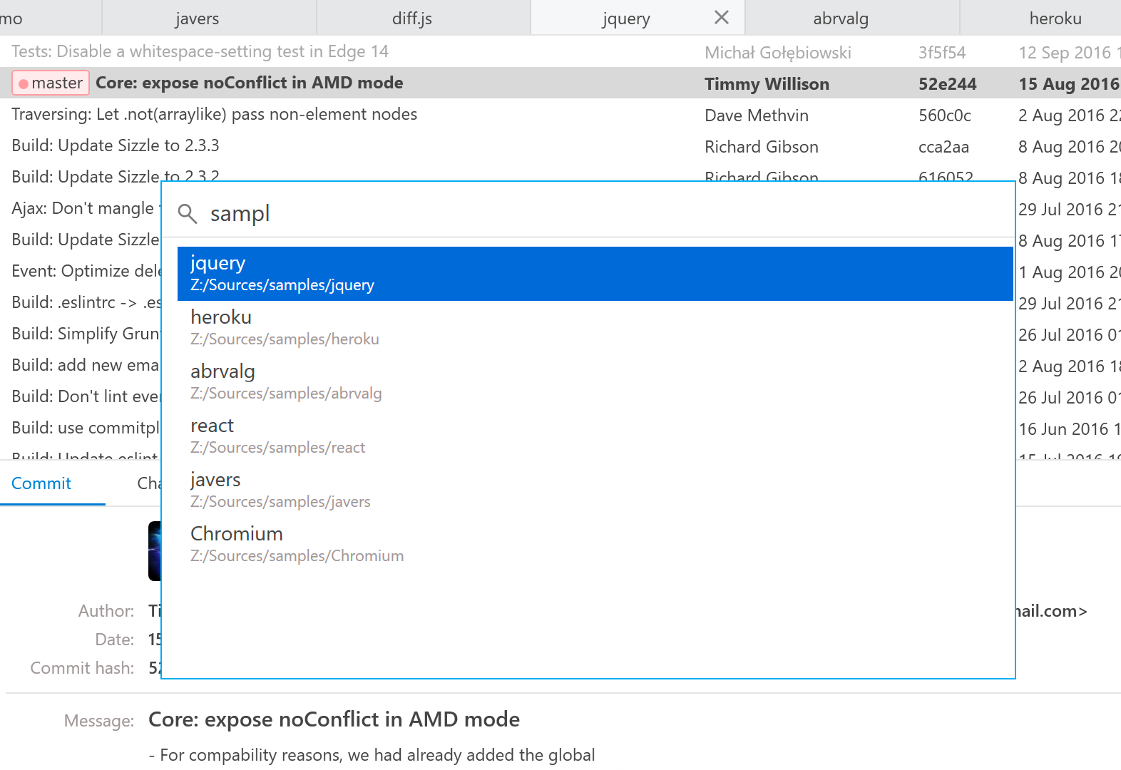The width and height of the screenshot is (1121, 770).
Task: Click the master branch label
Action: (x=51, y=83)
